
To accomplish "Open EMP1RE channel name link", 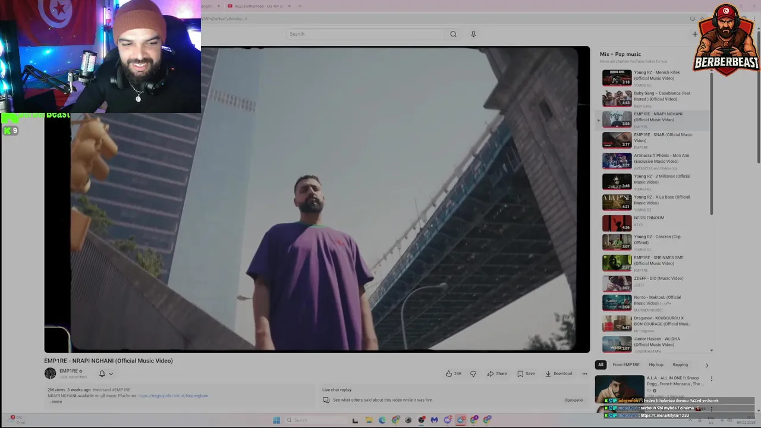I will 68,371.
